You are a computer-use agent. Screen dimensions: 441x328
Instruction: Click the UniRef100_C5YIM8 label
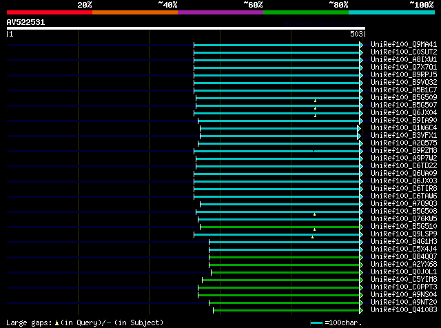point(404,280)
